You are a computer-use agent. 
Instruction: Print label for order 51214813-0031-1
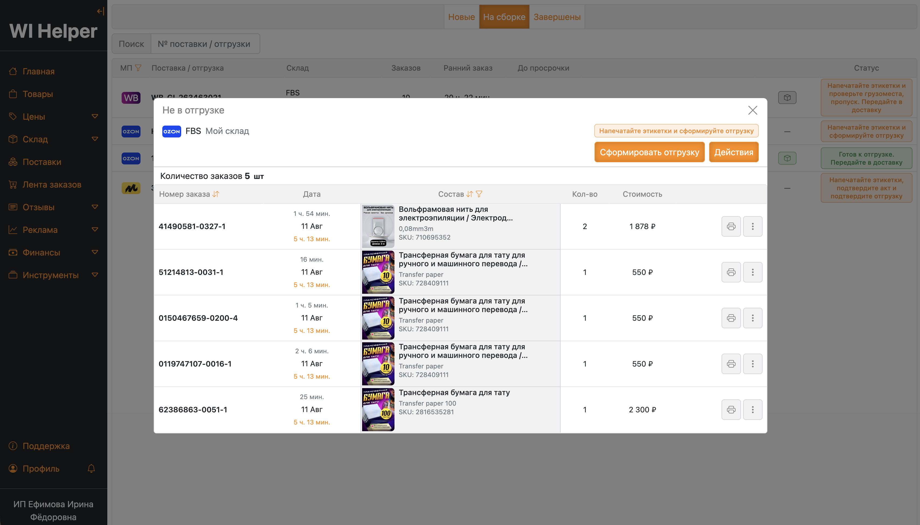tap(731, 272)
